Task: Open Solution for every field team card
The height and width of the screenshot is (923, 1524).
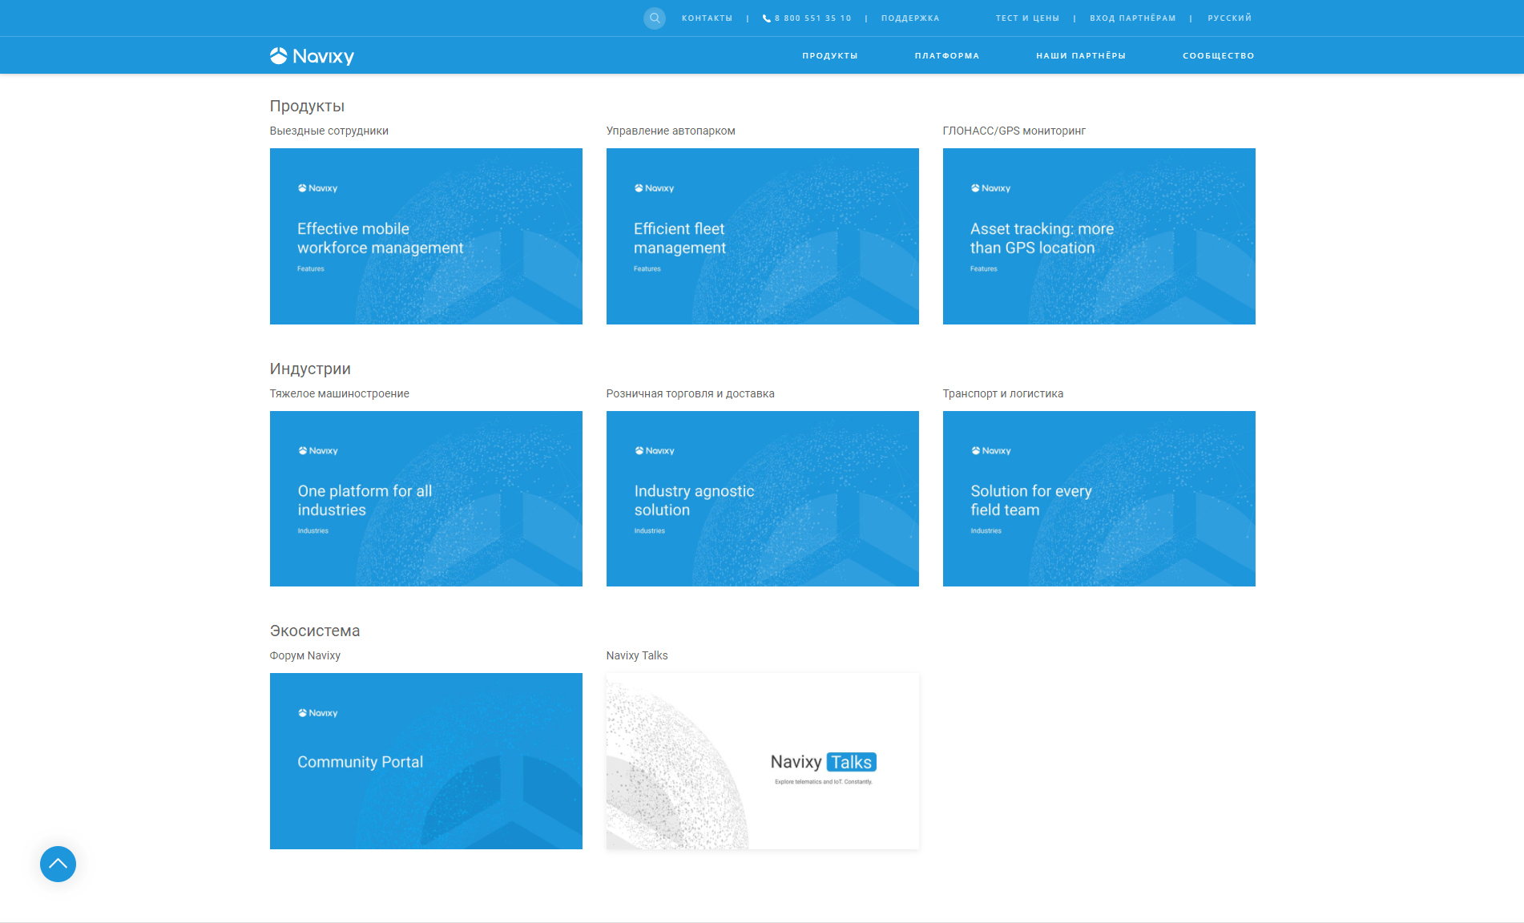Action: [1099, 498]
